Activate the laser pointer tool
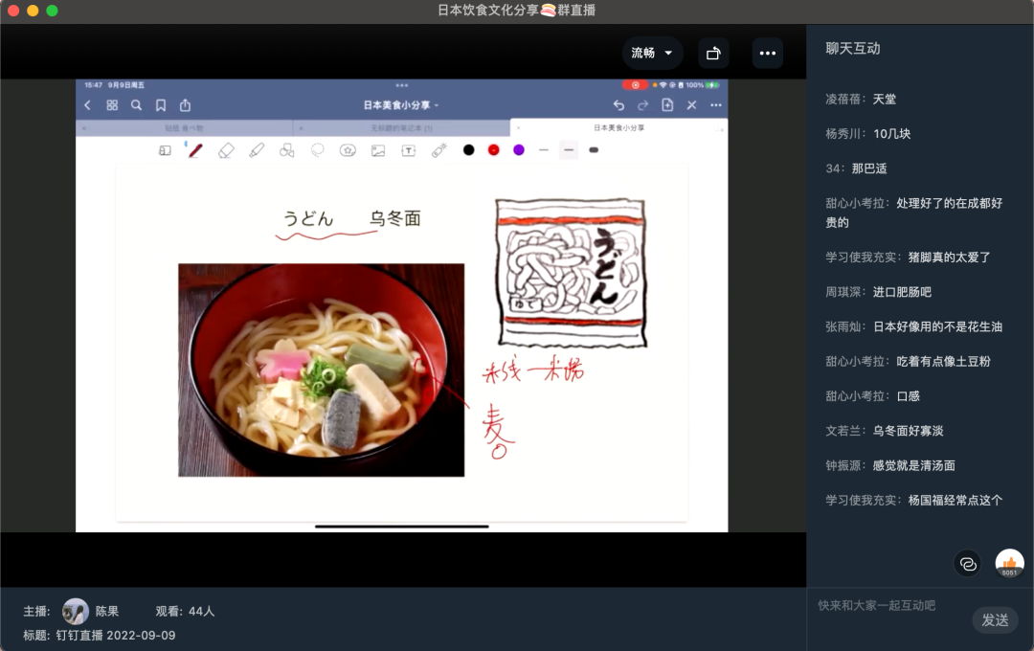This screenshot has width=1034, height=651. (438, 150)
